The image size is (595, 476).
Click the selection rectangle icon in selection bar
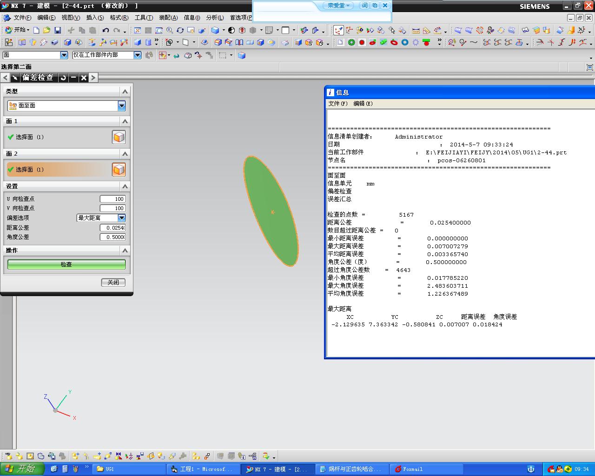[x=223, y=55]
